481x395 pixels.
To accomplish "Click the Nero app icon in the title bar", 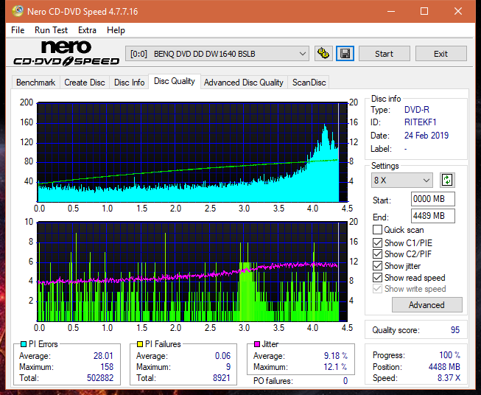I will 18,11.
